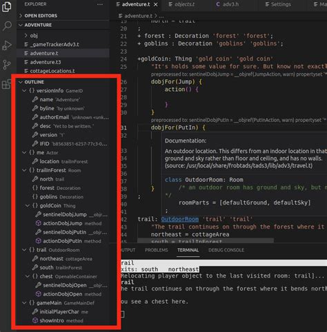Follow the OutdoorRoom link in code

180,219
